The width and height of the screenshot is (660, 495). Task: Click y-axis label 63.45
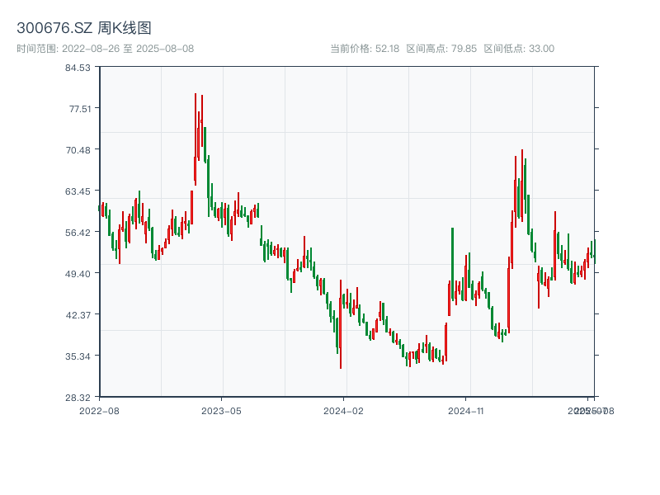click(x=78, y=191)
